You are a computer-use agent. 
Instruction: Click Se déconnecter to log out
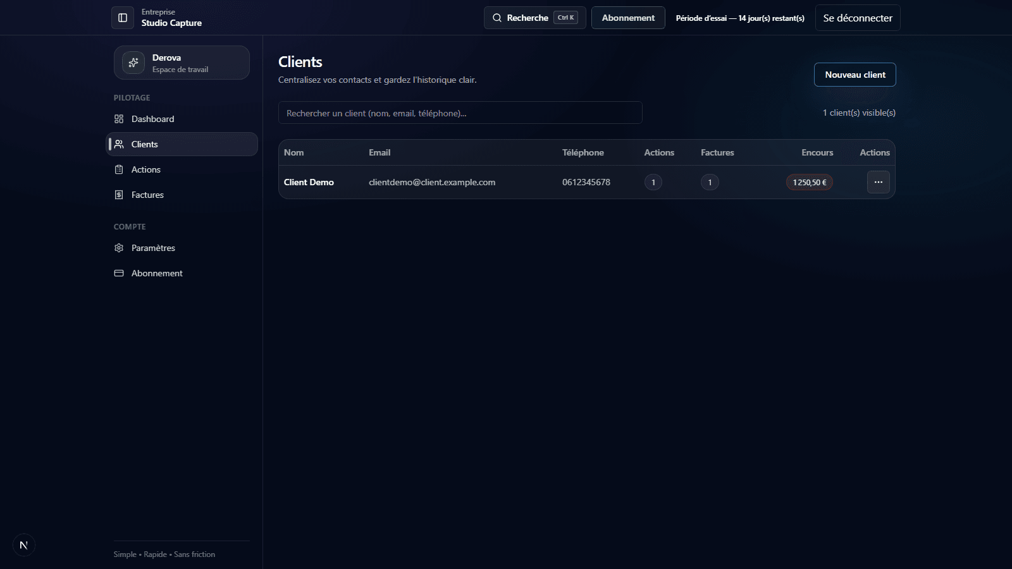[858, 18]
